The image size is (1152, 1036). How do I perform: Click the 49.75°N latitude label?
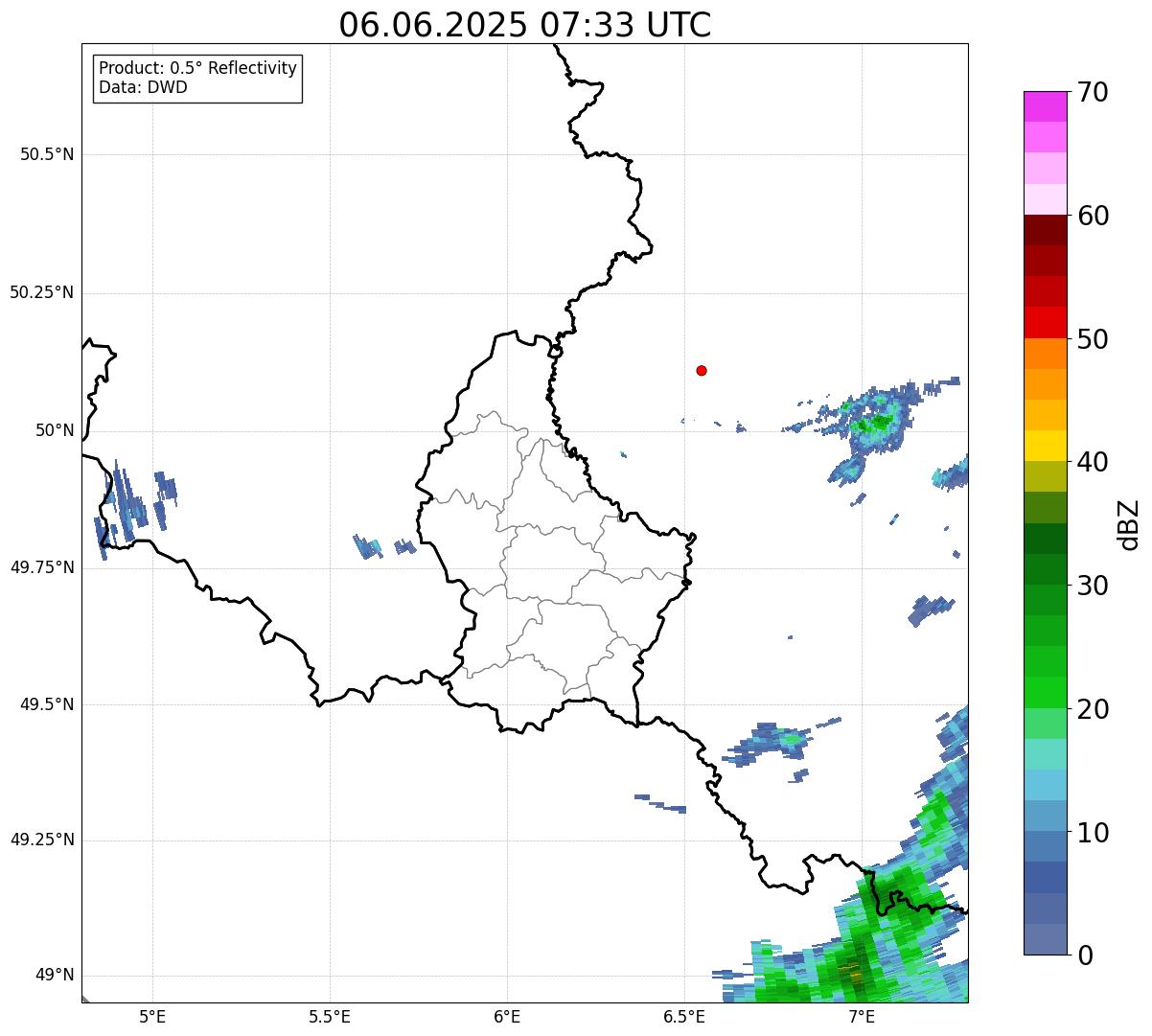tap(41, 567)
